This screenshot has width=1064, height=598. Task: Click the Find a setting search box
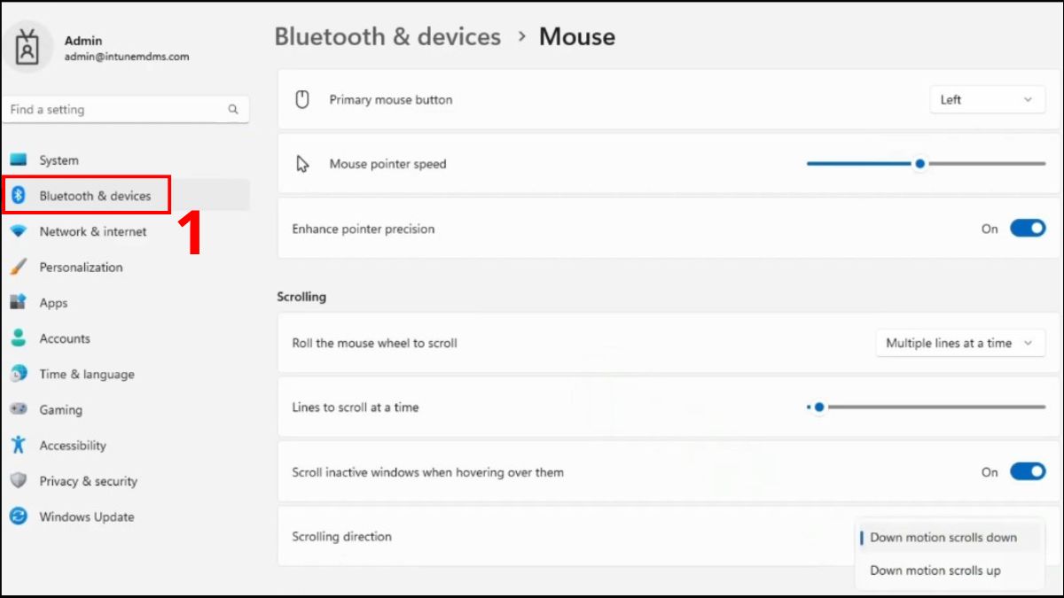click(x=115, y=110)
